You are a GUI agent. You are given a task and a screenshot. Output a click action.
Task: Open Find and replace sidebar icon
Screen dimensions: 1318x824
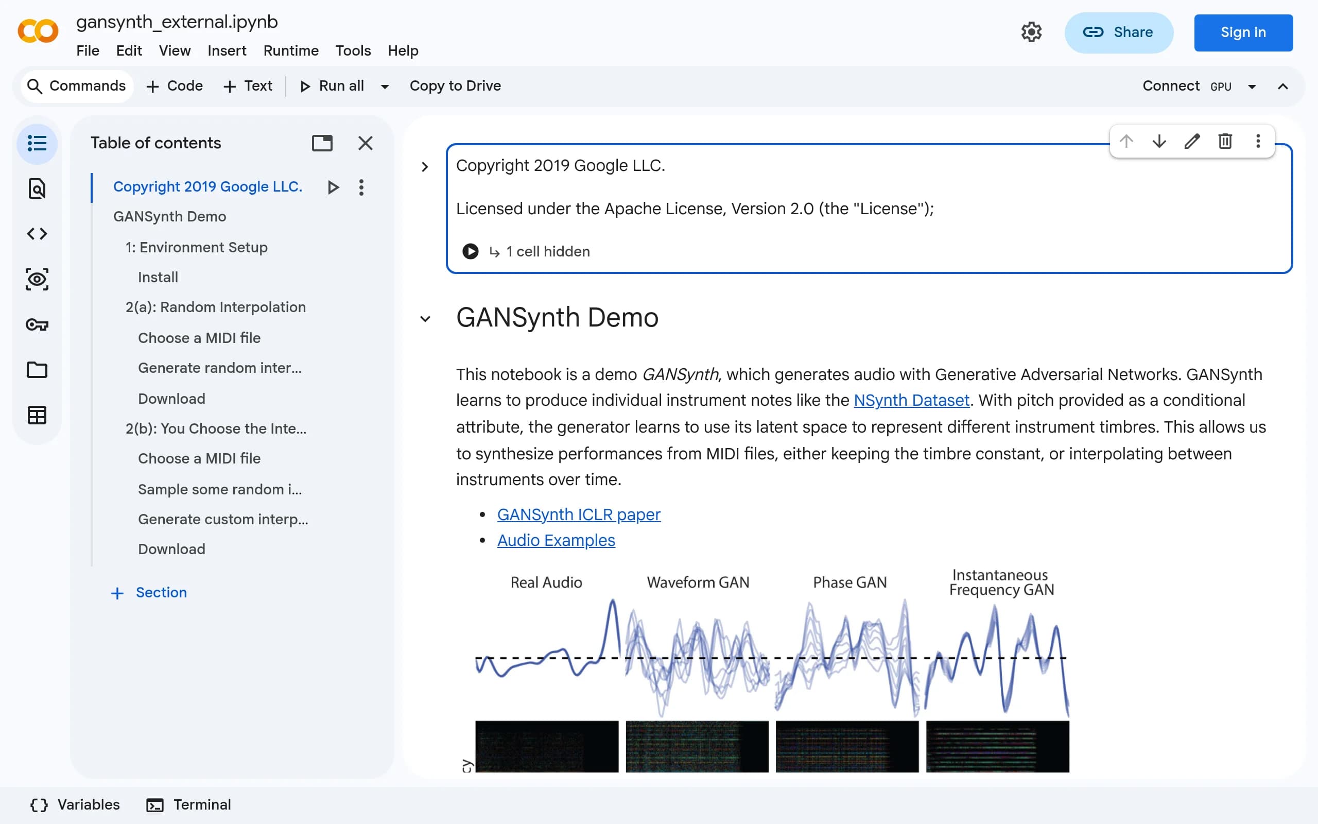coord(37,188)
